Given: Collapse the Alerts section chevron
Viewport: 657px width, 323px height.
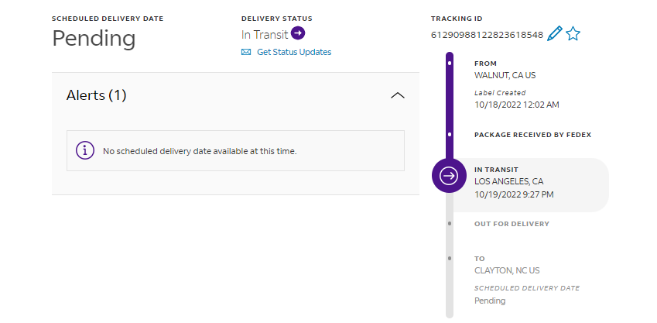Looking at the screenshot, I should pyautogui.click(x=398, y=95).
